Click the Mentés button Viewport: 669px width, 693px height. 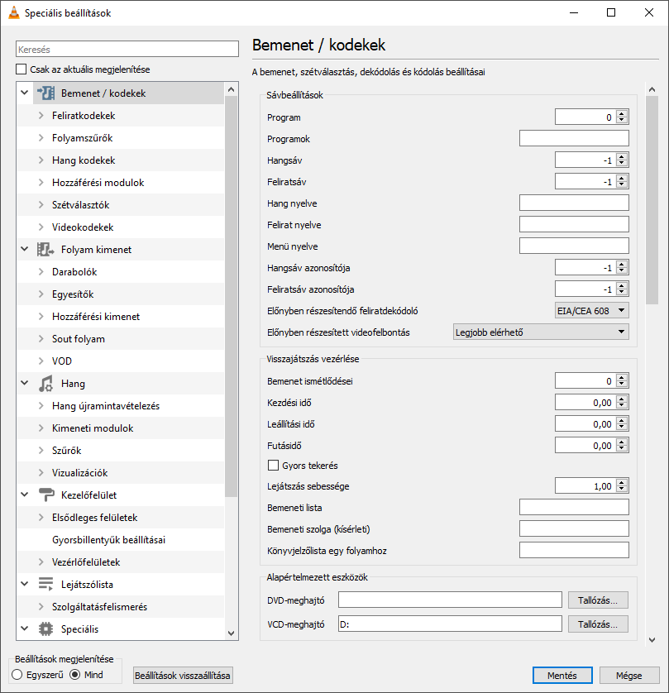[x=562, y=676]
